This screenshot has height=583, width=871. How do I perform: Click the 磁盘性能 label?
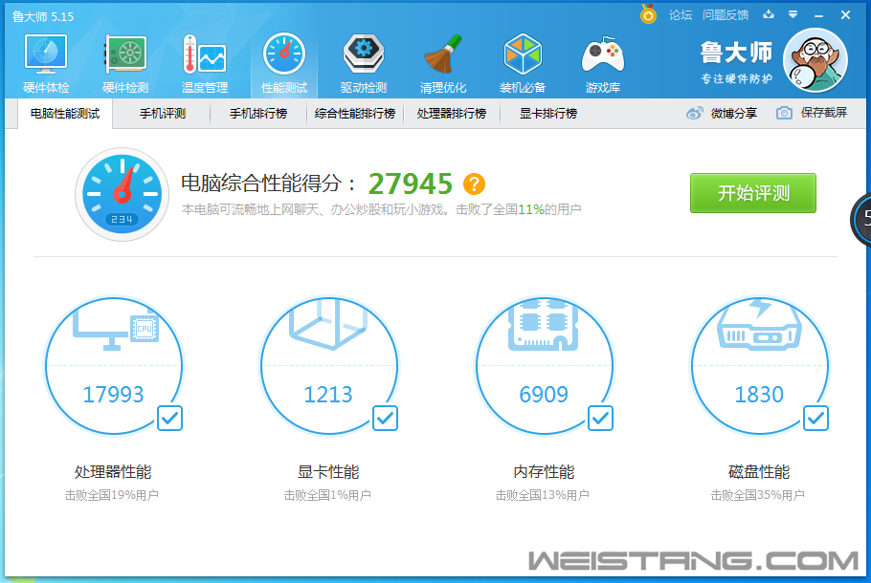[759, 472]
